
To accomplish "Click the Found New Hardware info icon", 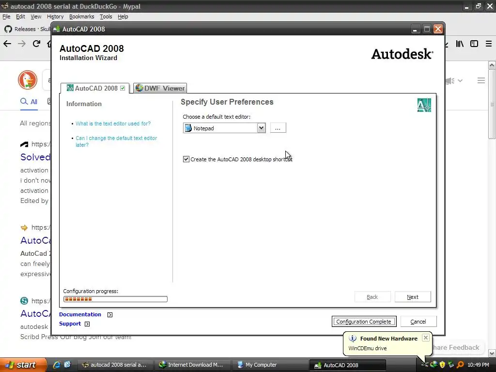I will (353, 339).
